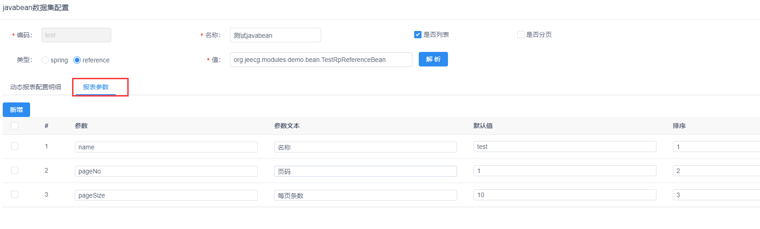Image resolution: width=760 pixels, height=229 pixels.
Task: Tick the checkbox for row 2 pageNo
Action: (15, 170)
